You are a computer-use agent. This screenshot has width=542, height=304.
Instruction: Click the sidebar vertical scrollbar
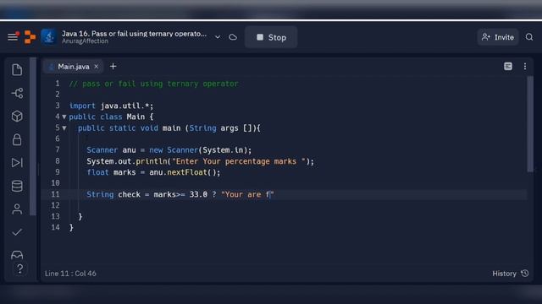click(x=33, y=136)
